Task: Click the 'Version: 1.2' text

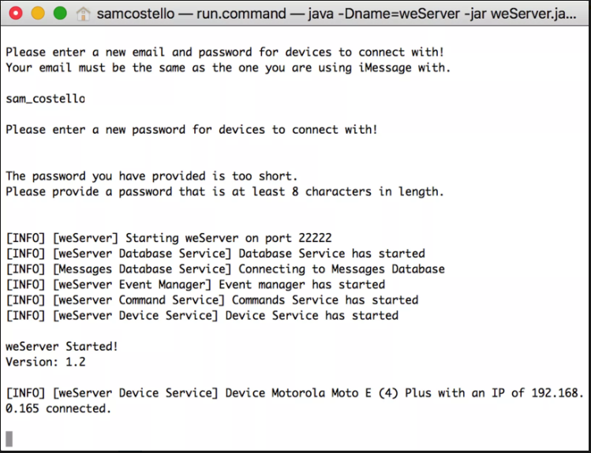Action: pos(46,362)
